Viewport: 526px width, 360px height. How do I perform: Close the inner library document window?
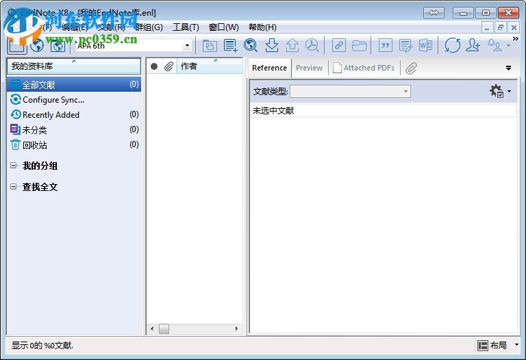[514, 27]
